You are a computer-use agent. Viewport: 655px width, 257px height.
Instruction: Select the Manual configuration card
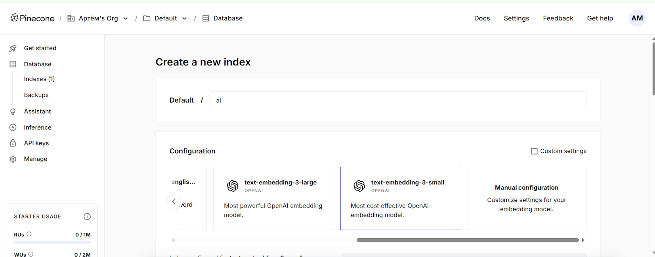(x=526, y=198)
